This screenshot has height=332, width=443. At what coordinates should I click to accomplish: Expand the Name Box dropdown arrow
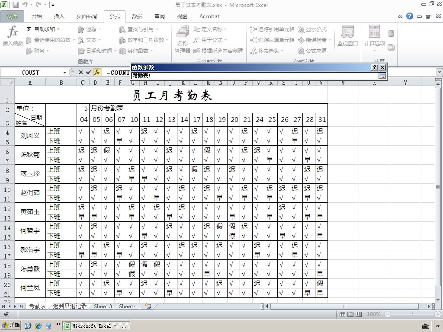[64, 73]
